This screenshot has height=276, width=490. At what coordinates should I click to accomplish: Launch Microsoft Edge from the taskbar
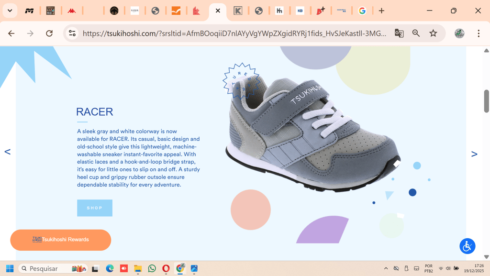point(110,268)
